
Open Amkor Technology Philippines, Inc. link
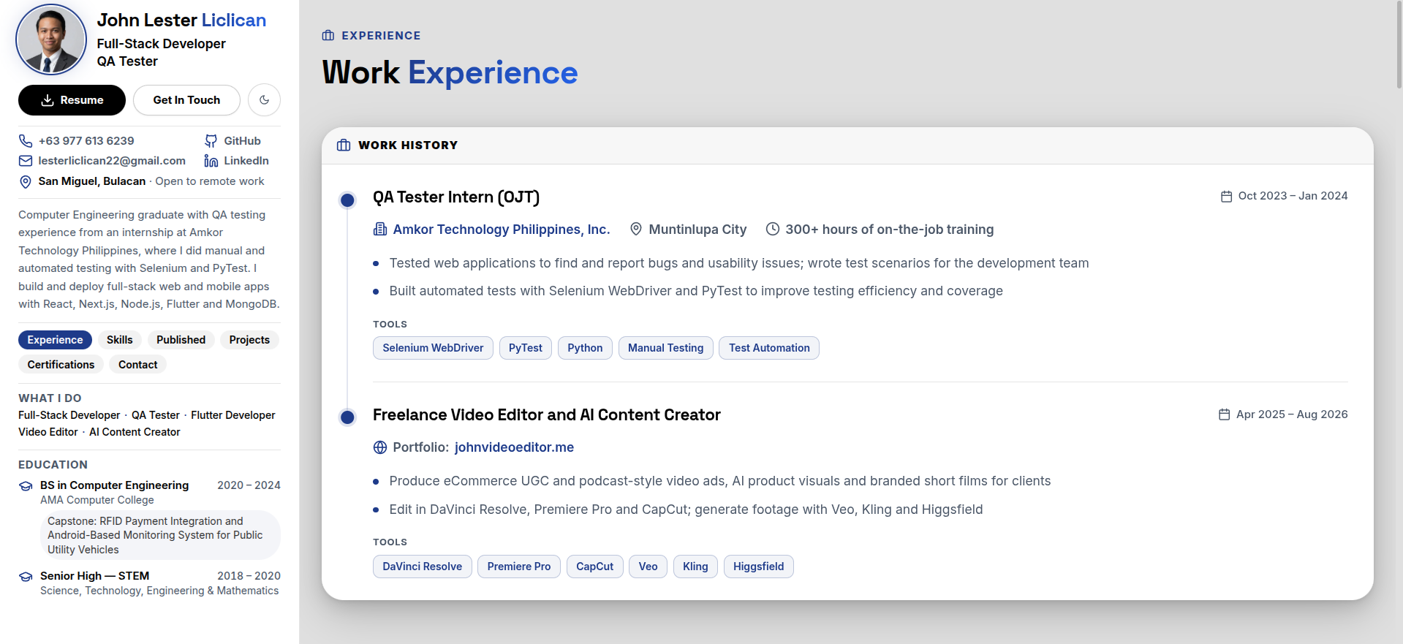pyautogui.click(x=502, y=230)
